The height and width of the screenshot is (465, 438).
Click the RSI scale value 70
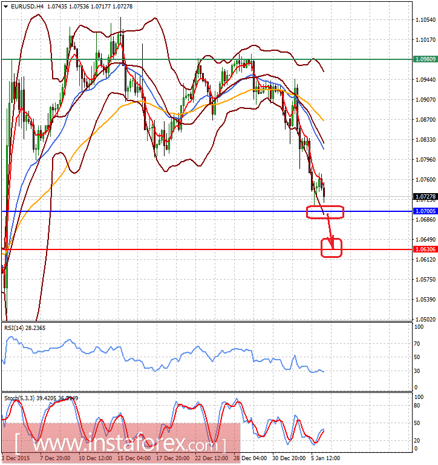pyautogui.click(x=417, y=344)
